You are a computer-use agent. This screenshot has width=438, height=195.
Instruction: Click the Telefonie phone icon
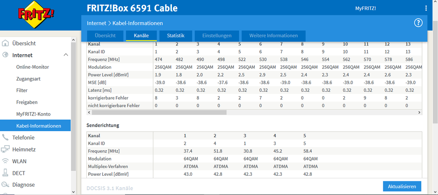(5, 137)
